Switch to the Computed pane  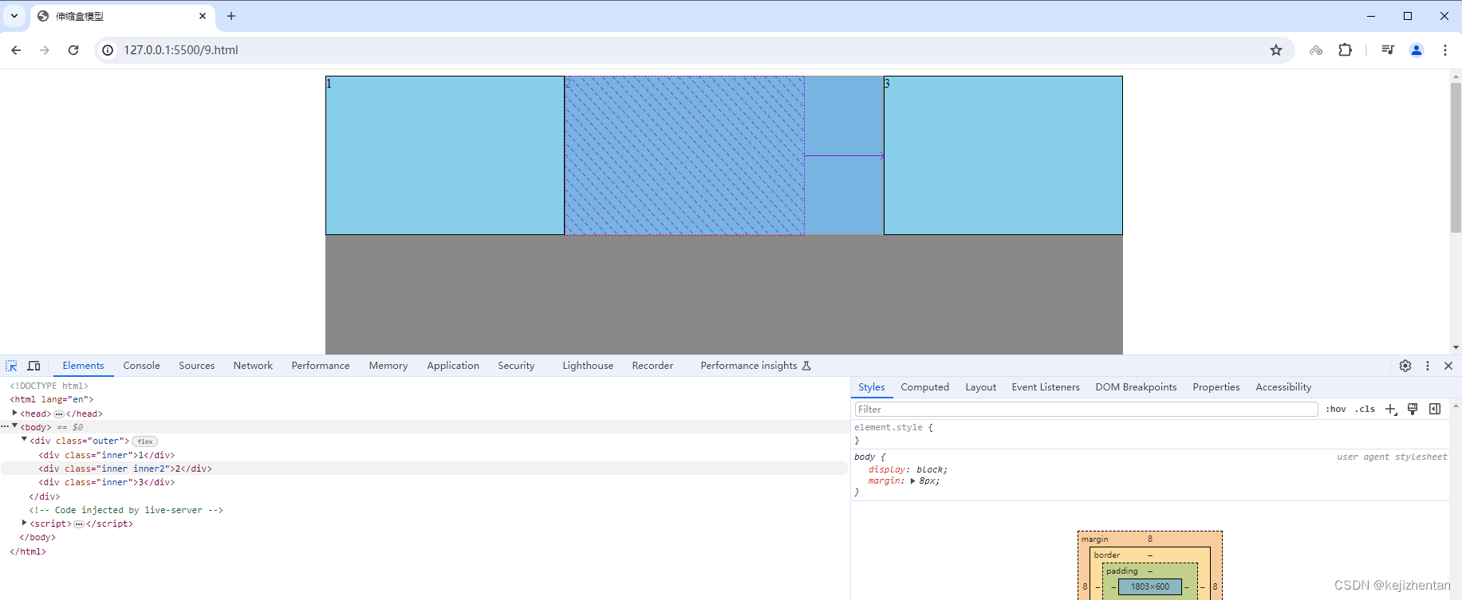[x=925, y=387]
